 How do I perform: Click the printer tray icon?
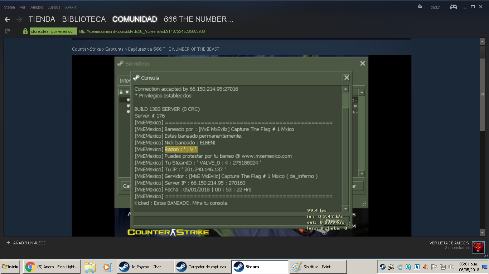tap(391, 267)
